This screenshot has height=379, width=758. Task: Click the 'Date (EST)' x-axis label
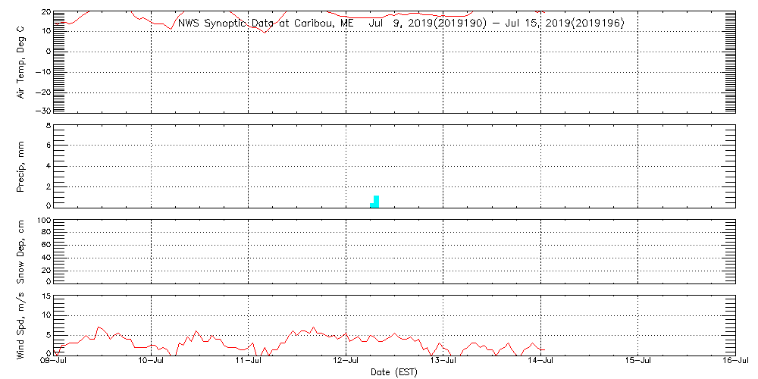coord(393,372)
